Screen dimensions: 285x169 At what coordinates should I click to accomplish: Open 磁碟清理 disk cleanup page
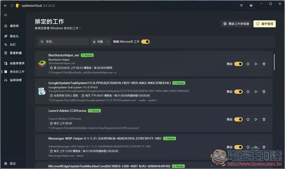click(x=13, y=80)
